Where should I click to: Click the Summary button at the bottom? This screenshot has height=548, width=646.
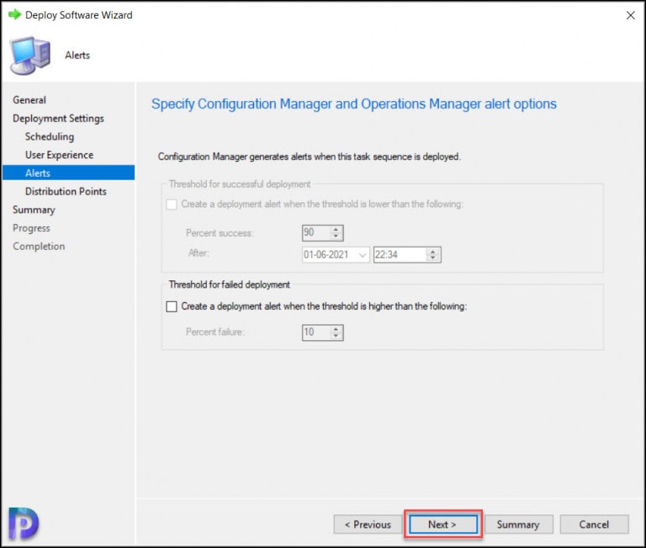point(518,524)
